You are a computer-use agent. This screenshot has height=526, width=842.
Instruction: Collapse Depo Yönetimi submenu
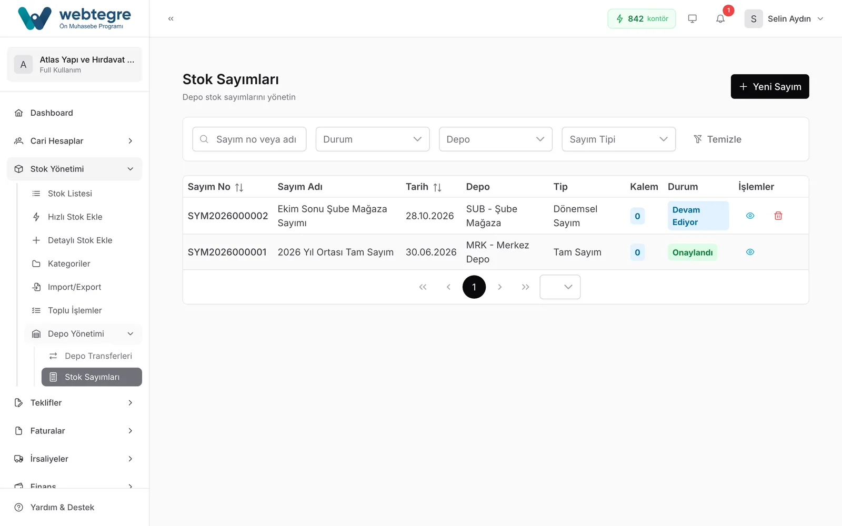click(83, 334)
